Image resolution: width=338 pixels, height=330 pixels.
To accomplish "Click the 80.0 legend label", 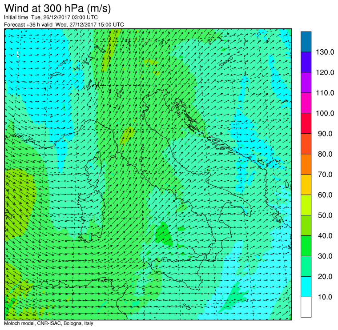I will coord(325,154).
